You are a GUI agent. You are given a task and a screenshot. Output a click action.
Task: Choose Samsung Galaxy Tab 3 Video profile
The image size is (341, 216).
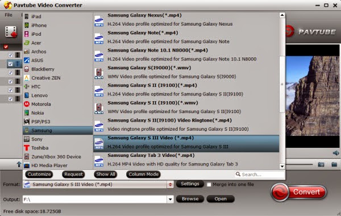(186, 161)
